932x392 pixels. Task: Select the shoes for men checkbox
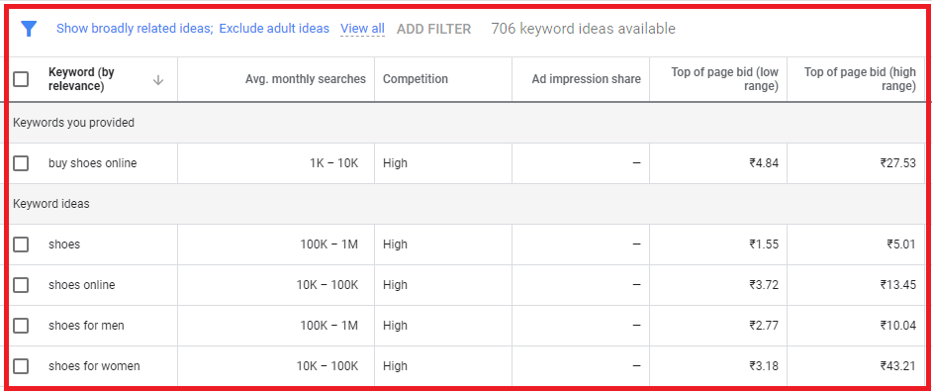pyautogui.click(x=21, y=326)
